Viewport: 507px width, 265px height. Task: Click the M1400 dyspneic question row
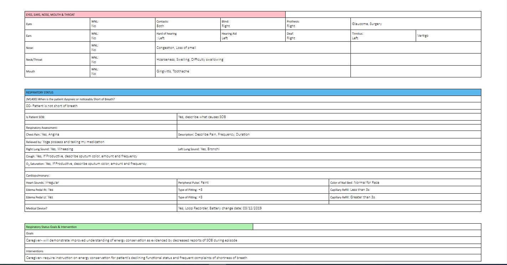point(70,99)
